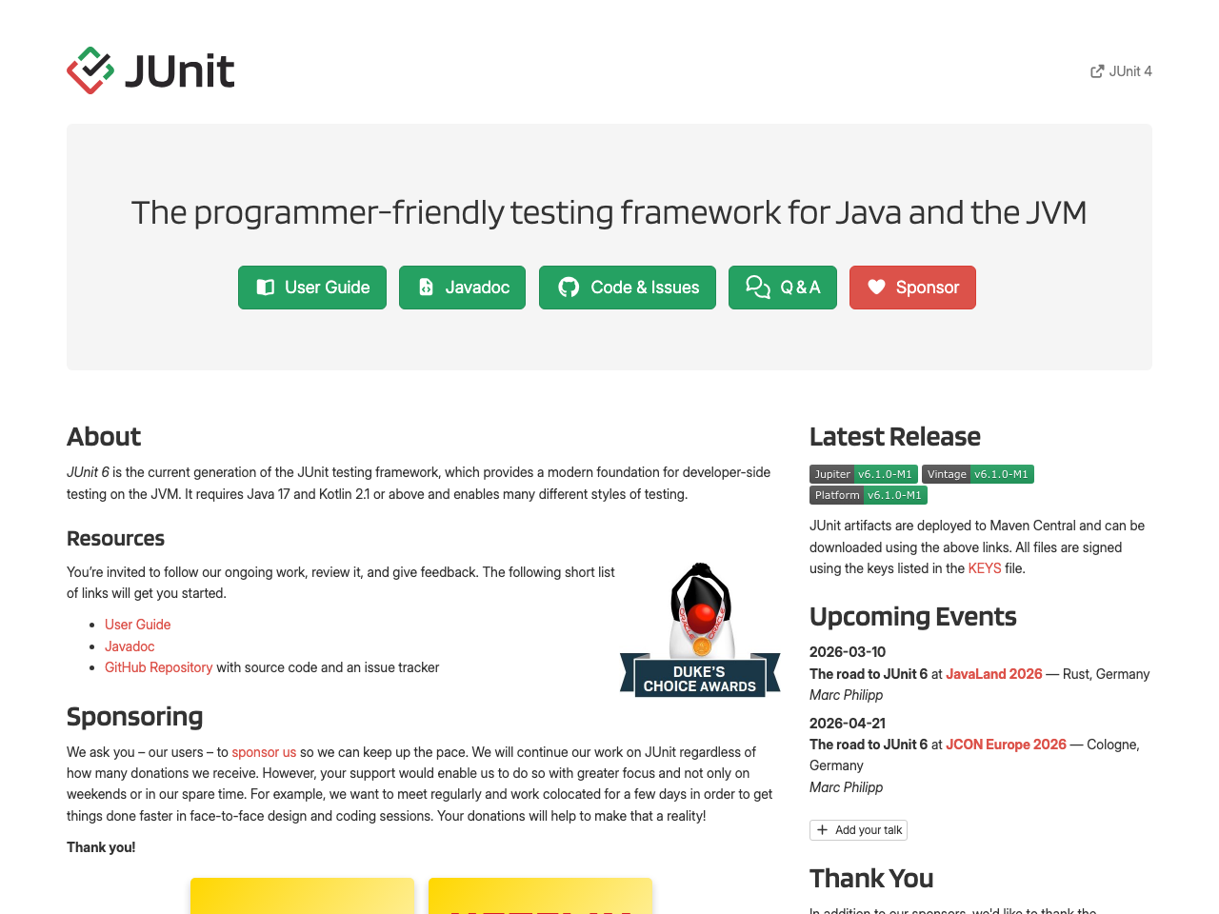Open Code & Issues via GitHub icon
Screen dimensions: 1219x914
(x=569, y=287)
